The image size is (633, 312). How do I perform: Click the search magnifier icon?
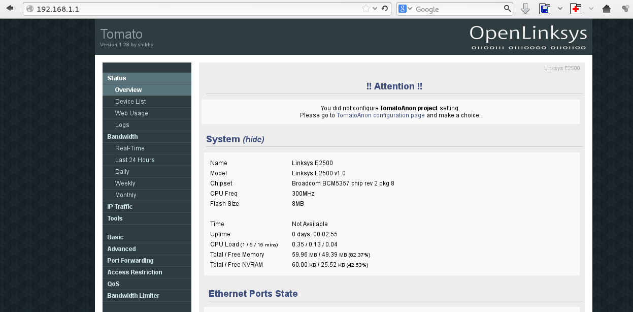(x=507, y=9)
